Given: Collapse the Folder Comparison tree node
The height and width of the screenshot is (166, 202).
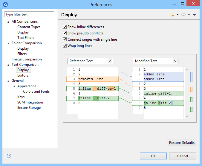Looking at the screenshot, I should (8, 43).
